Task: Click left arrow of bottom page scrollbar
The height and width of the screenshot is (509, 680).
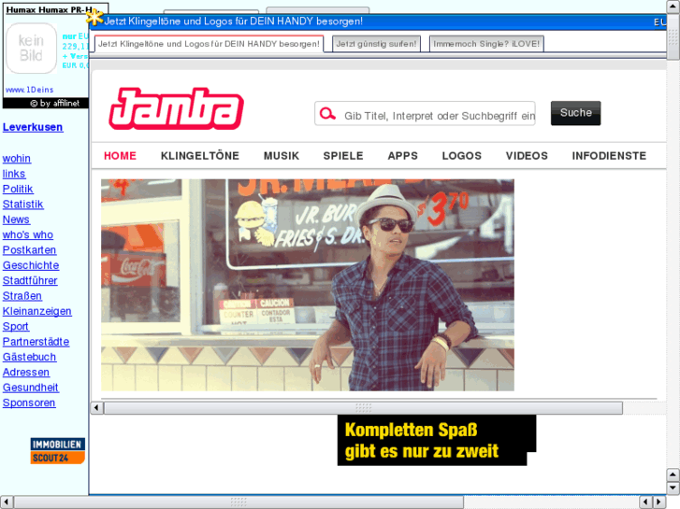Action: [6, 502]
